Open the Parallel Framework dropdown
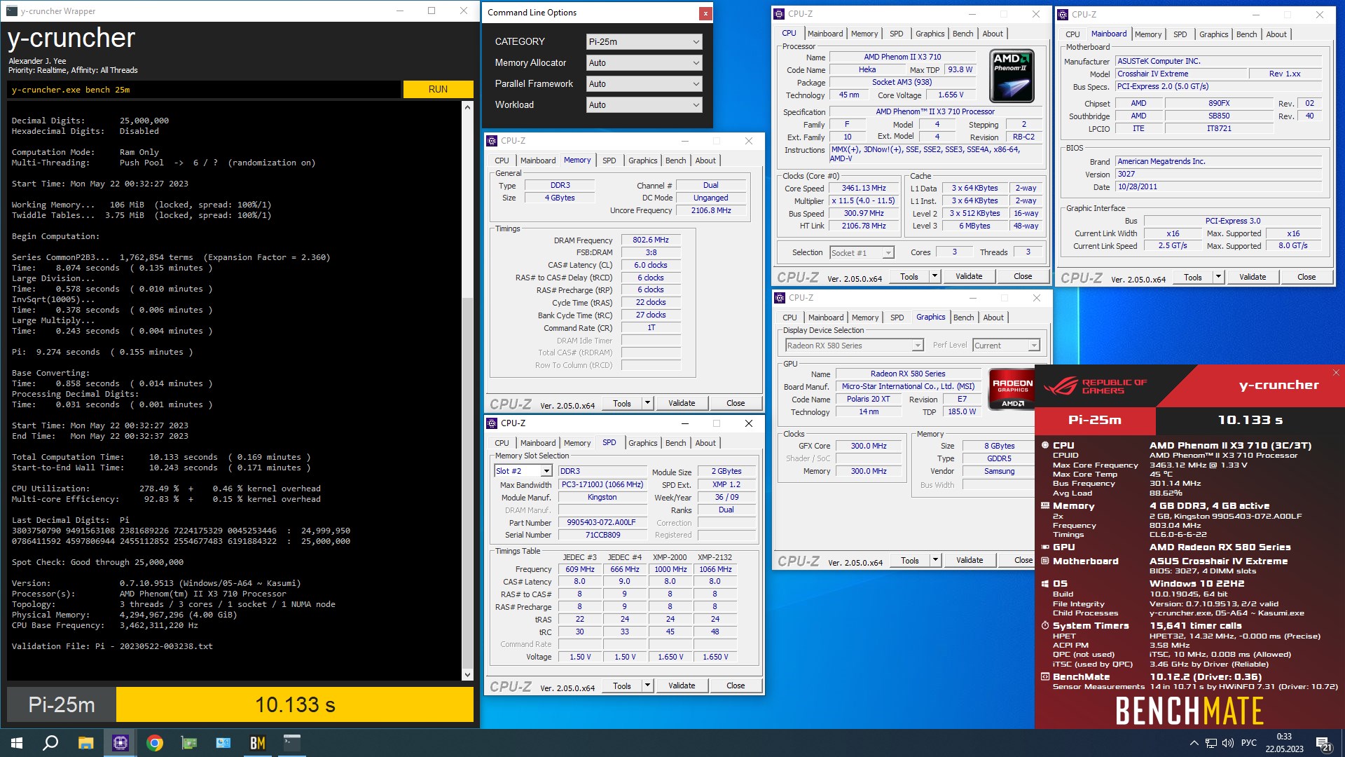 [x=643, y=84]
